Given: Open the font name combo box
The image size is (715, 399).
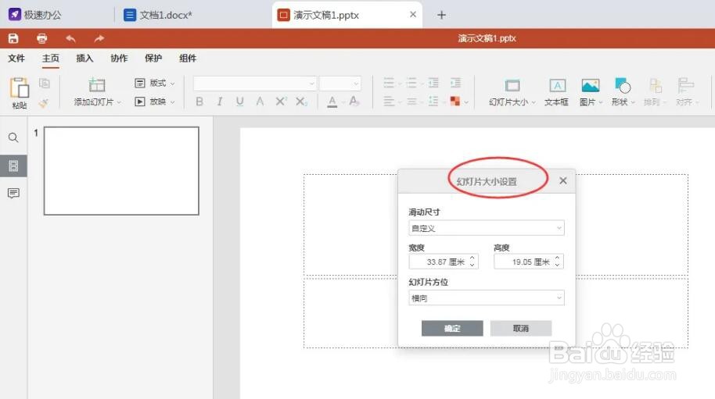Looking at the screenshot, I should [254, 84].
